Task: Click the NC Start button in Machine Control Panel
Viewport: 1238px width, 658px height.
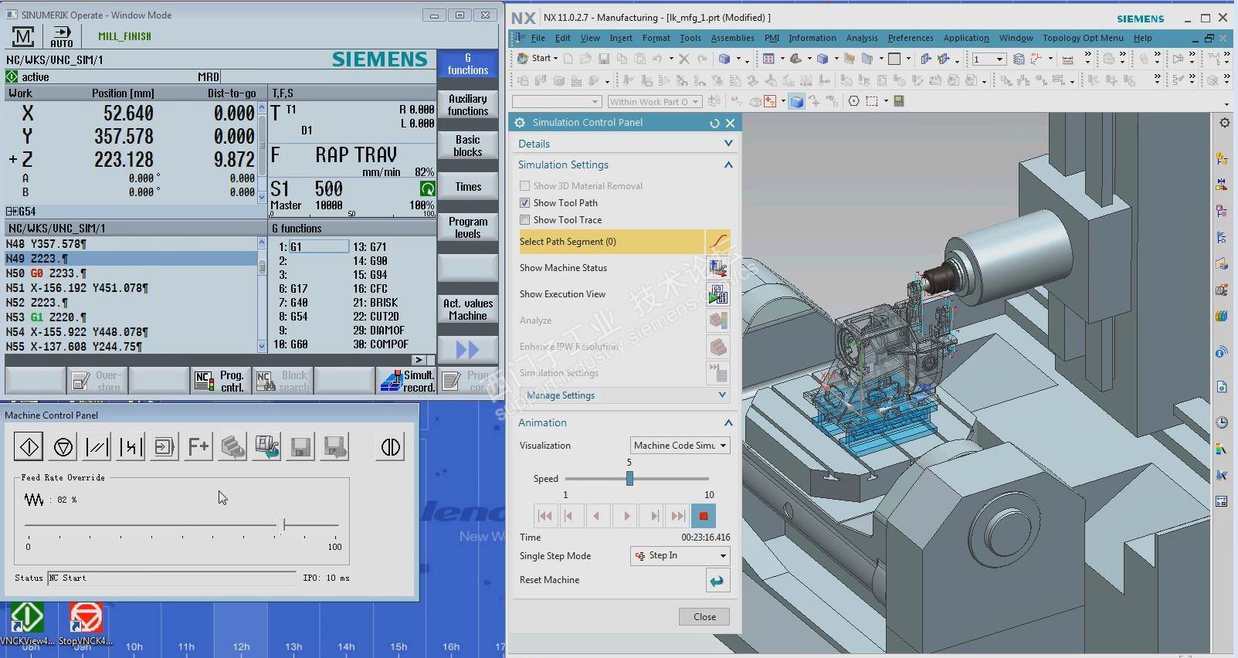Action: tap(29, 447)
